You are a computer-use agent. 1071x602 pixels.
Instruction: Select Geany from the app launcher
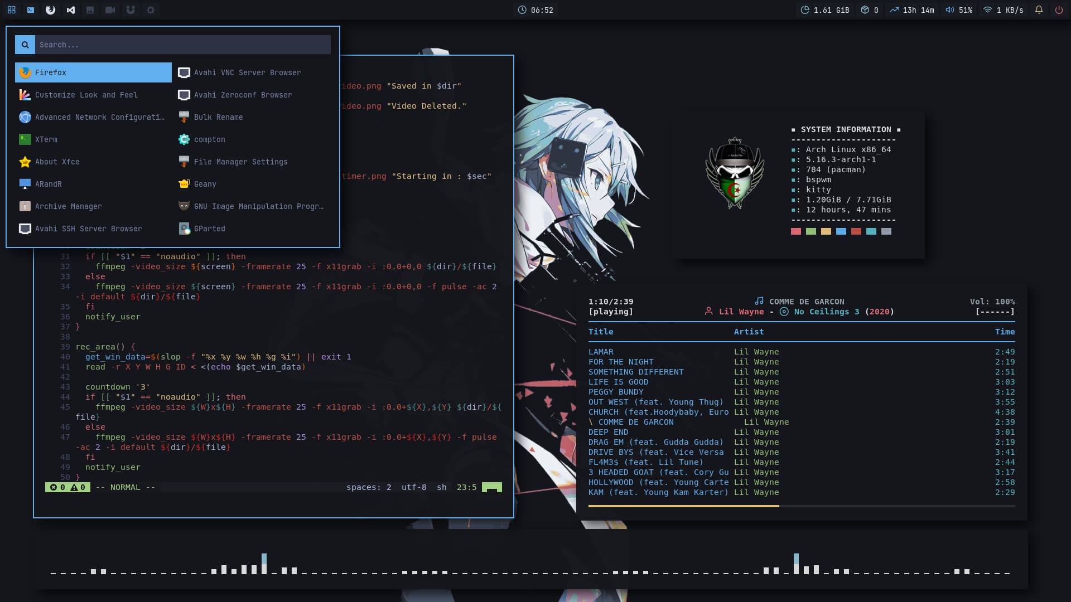[205, 184]
